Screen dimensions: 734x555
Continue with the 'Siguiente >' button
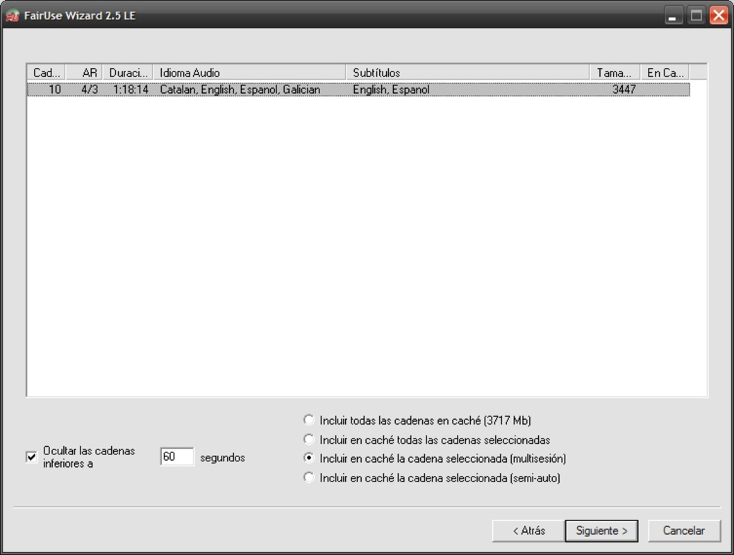pyautogui.click(x=601, y=531)
